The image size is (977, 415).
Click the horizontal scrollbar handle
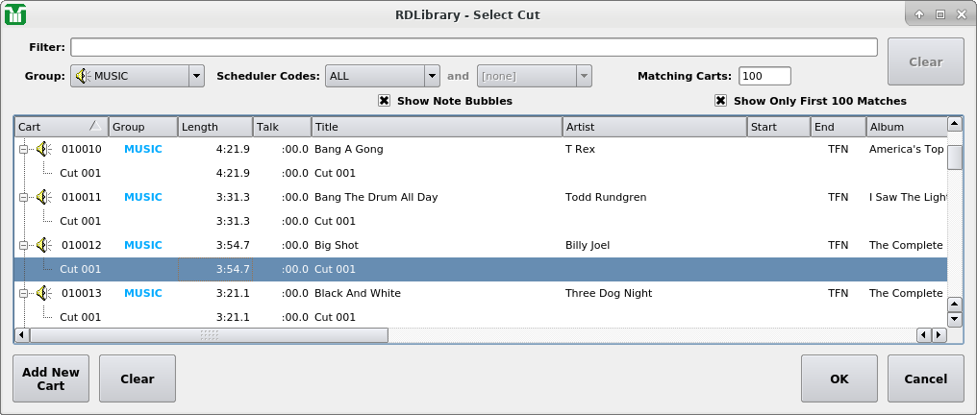(x=209, y=335)
